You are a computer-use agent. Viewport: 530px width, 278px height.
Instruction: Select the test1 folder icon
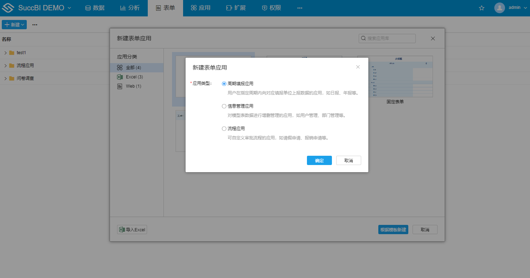pyautogui.click(x=12, y=53)
